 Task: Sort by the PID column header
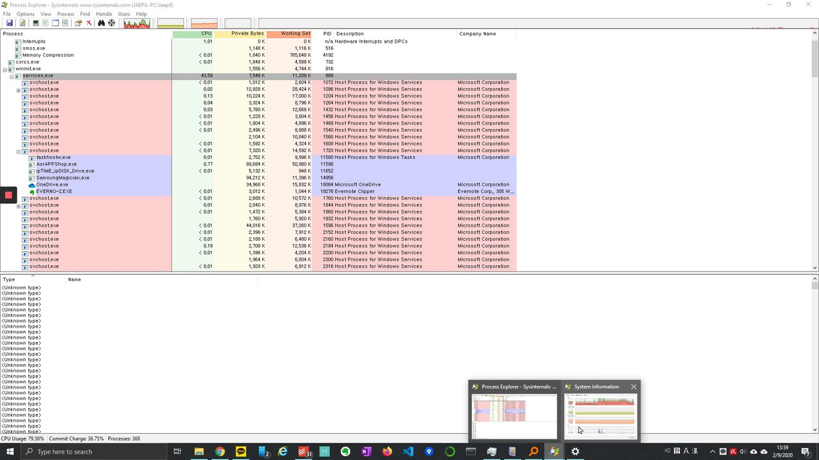click(x=323, y=34)
